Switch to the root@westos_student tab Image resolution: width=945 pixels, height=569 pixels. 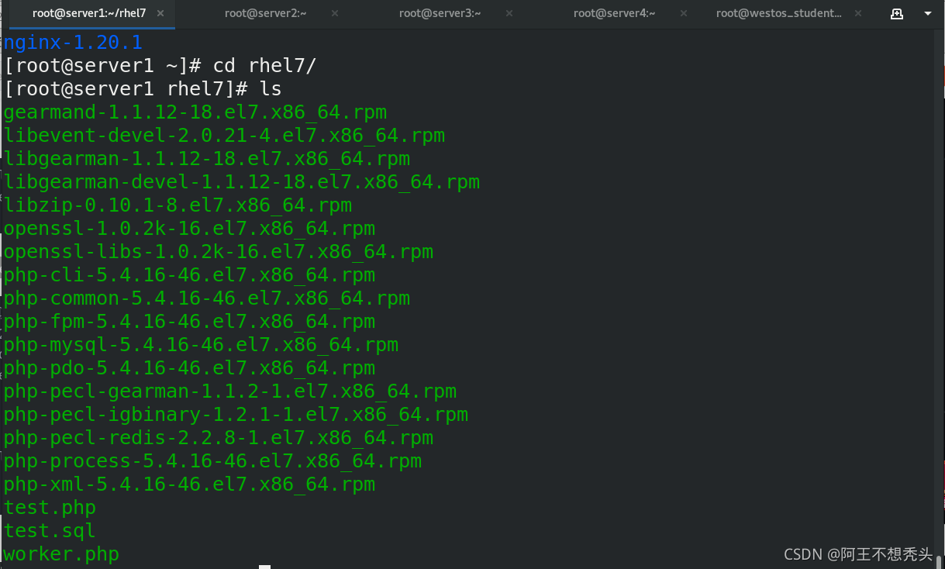778,13
